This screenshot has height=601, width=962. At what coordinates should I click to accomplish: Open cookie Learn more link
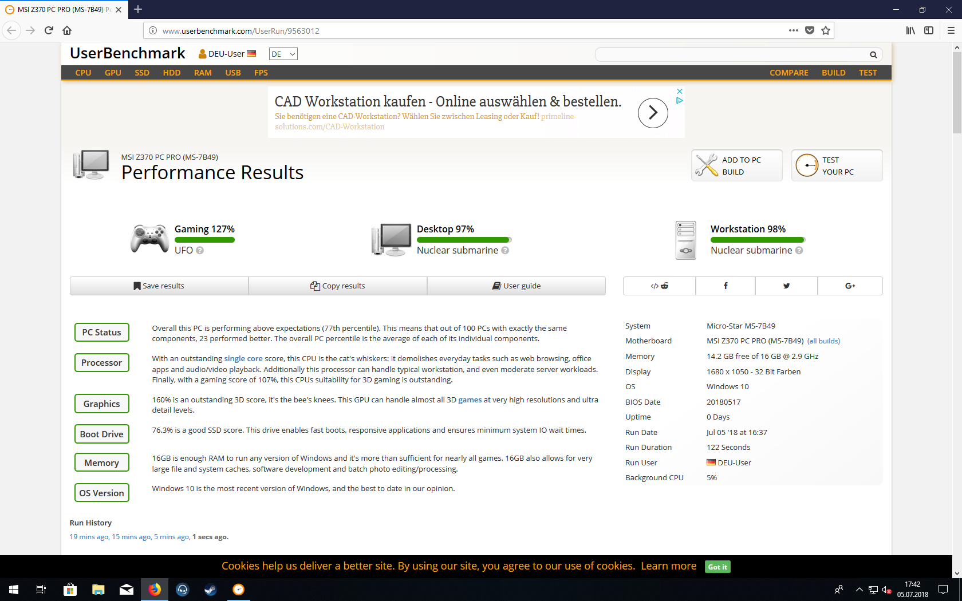tap(669, 566)
